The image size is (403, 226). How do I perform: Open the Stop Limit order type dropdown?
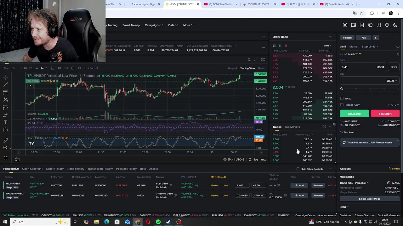(370, 46)
